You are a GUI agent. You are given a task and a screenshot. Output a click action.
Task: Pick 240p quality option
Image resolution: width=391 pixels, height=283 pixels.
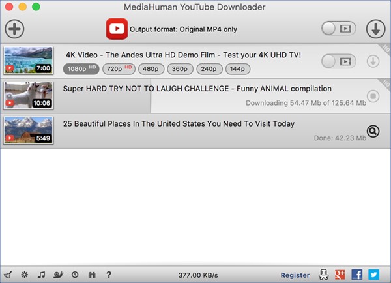coord(209,69)
